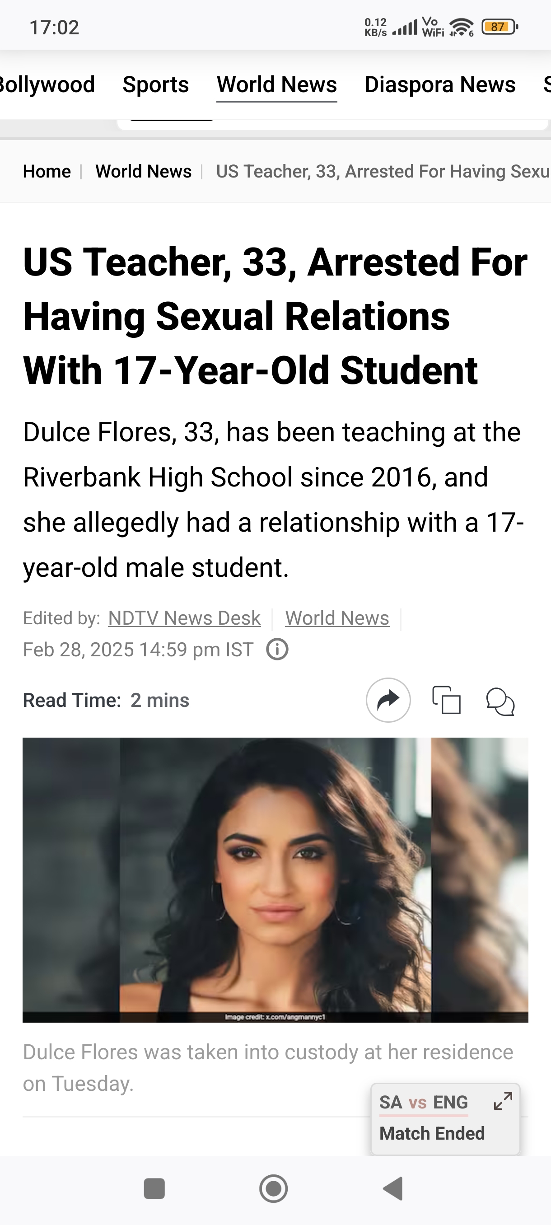Viewport: 551px width, 1225px height.
Task: Tap the share arrow icon
Action: (388, 700)
